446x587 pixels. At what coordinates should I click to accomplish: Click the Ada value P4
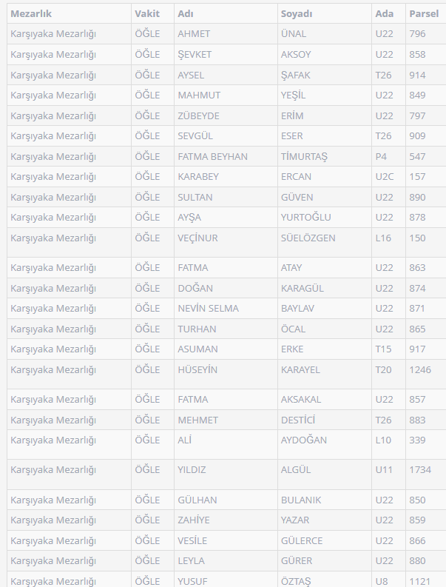[381, 157]
